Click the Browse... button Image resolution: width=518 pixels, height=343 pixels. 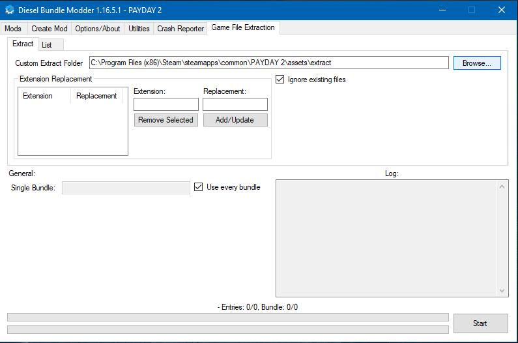(x=477, y=63)
